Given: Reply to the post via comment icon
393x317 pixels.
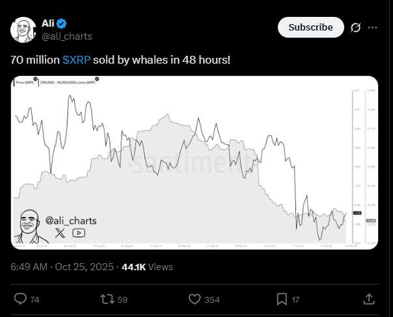Looking at the screenshot, I should click(x=20, y=299).
